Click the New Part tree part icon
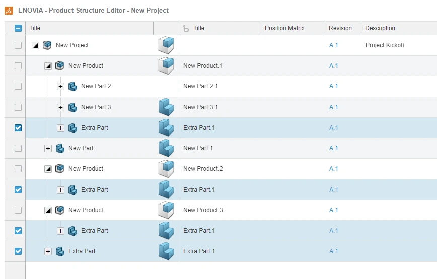437x279 pixels. (x=60, y=148)
